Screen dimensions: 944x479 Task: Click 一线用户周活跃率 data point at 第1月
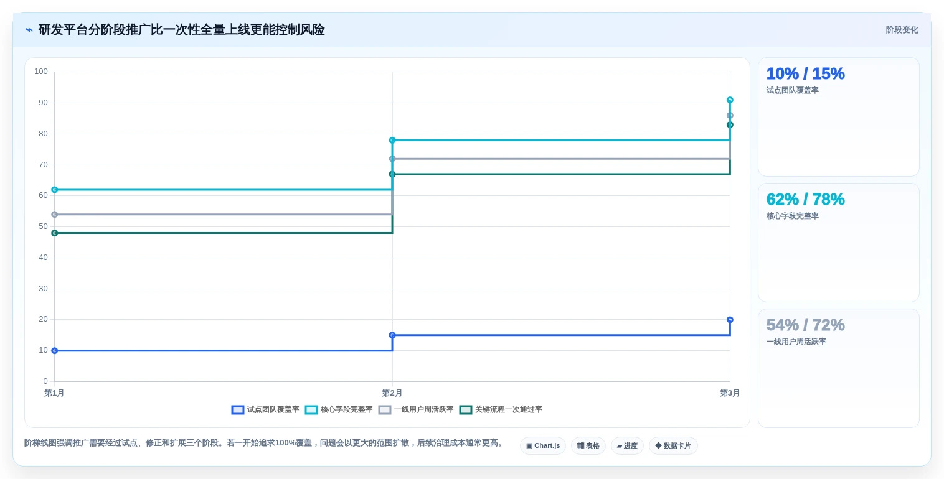click(x=55, y=215)
